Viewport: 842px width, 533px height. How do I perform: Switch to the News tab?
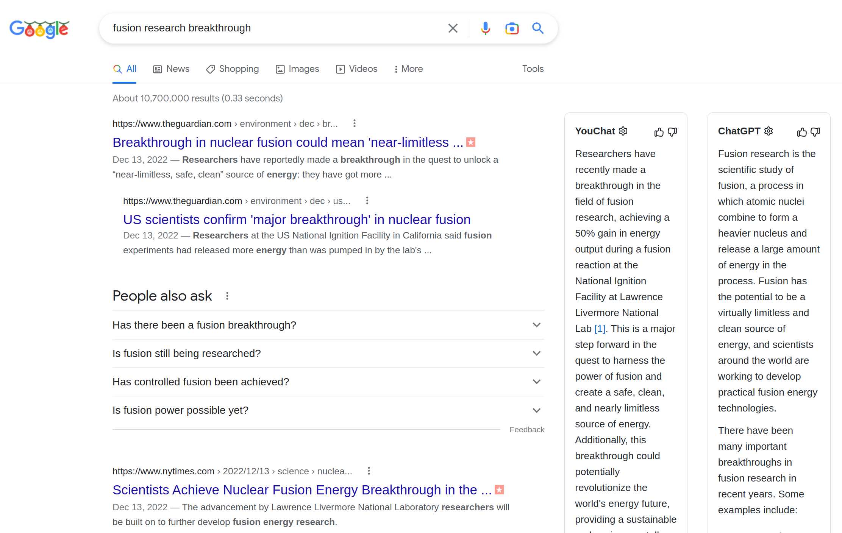click(x=171, y=69)
